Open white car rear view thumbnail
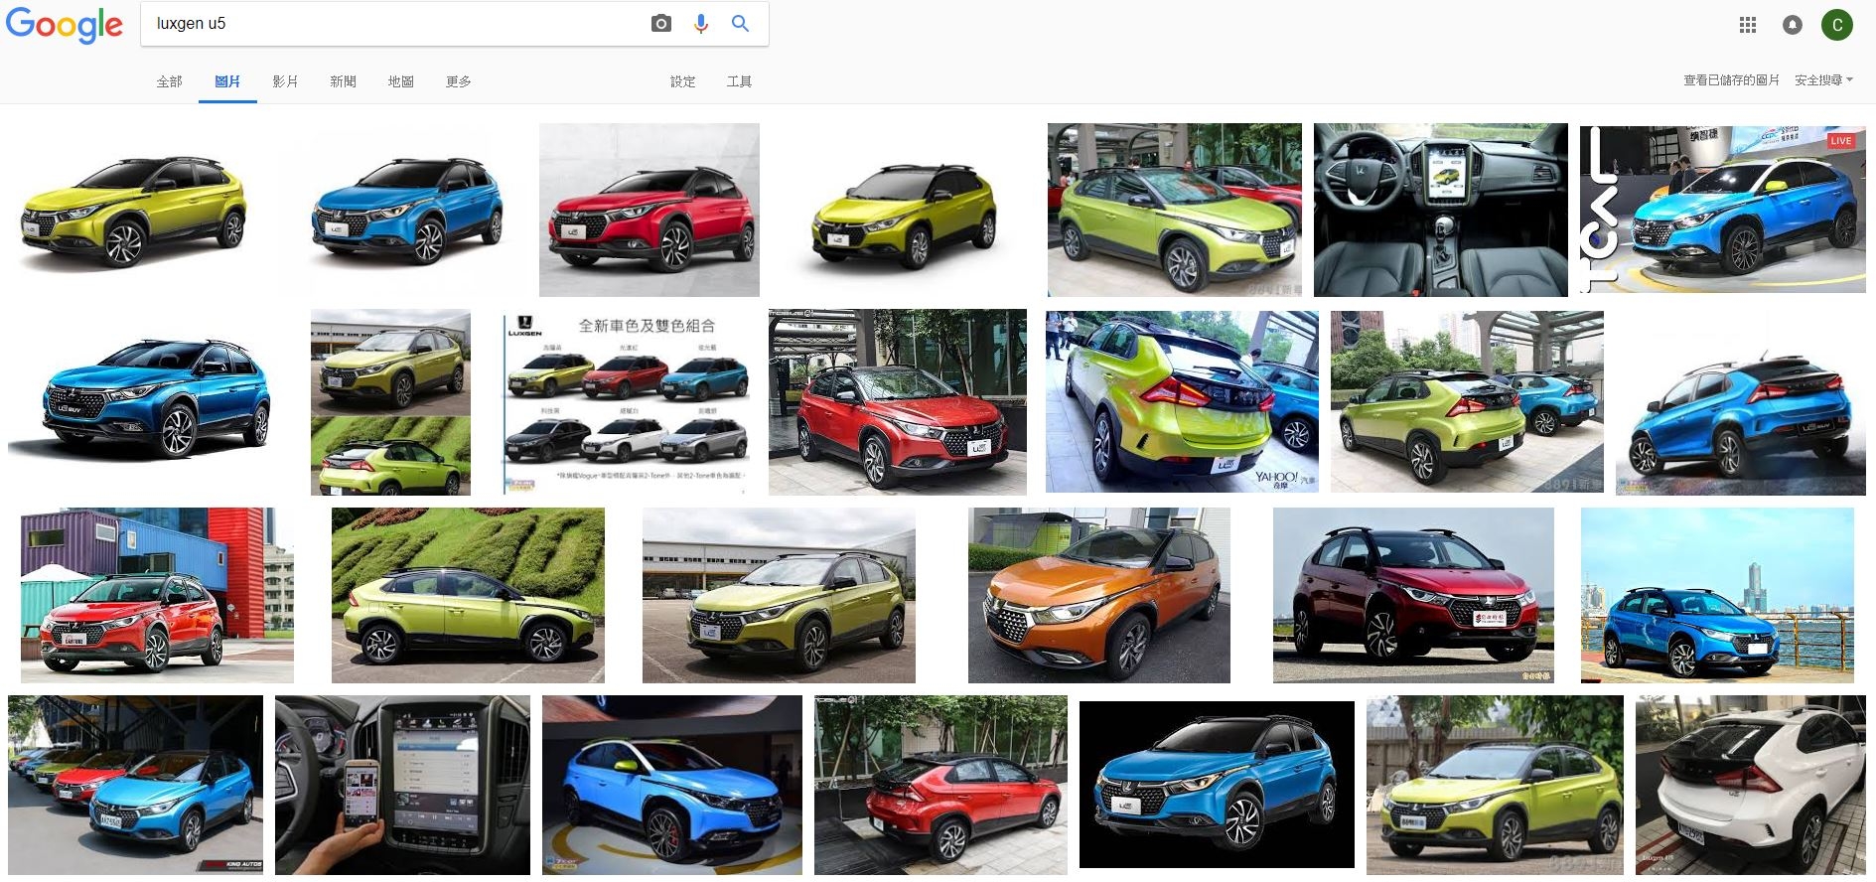1876x882 pixels. click(1751, 785)
